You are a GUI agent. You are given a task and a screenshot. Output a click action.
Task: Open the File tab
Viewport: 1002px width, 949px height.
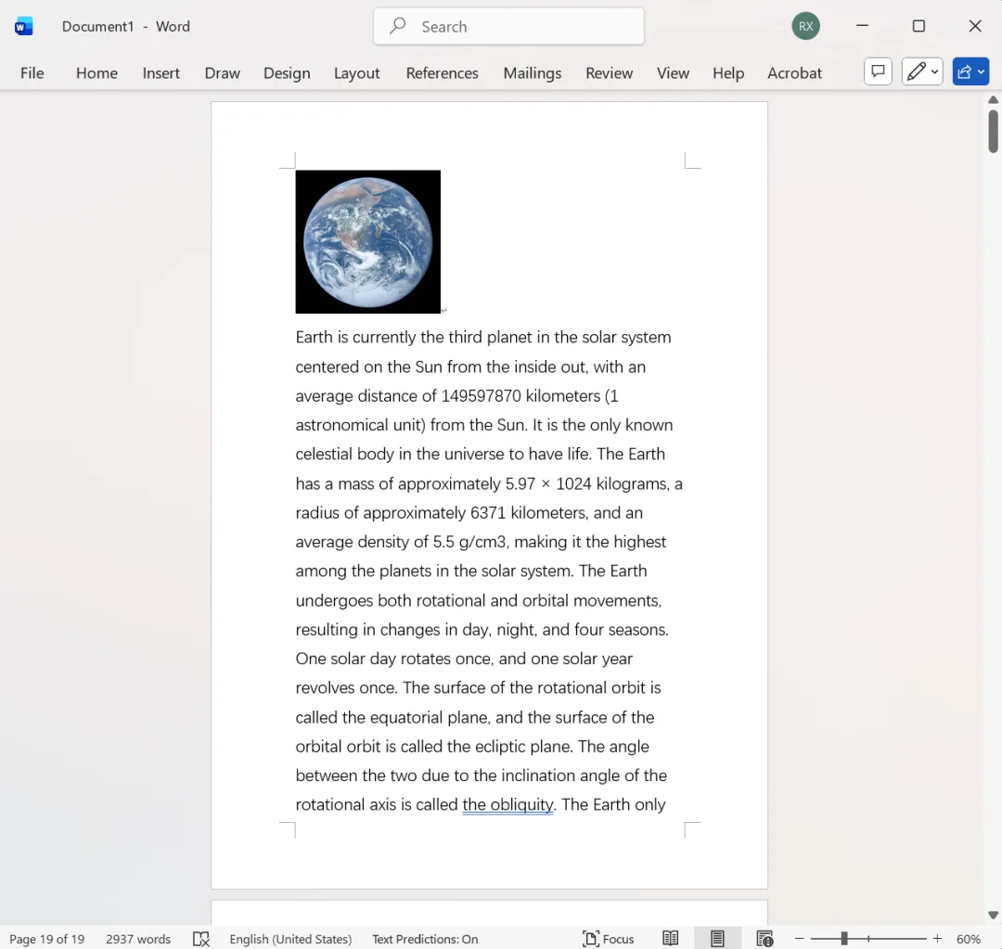coord(32,73)
